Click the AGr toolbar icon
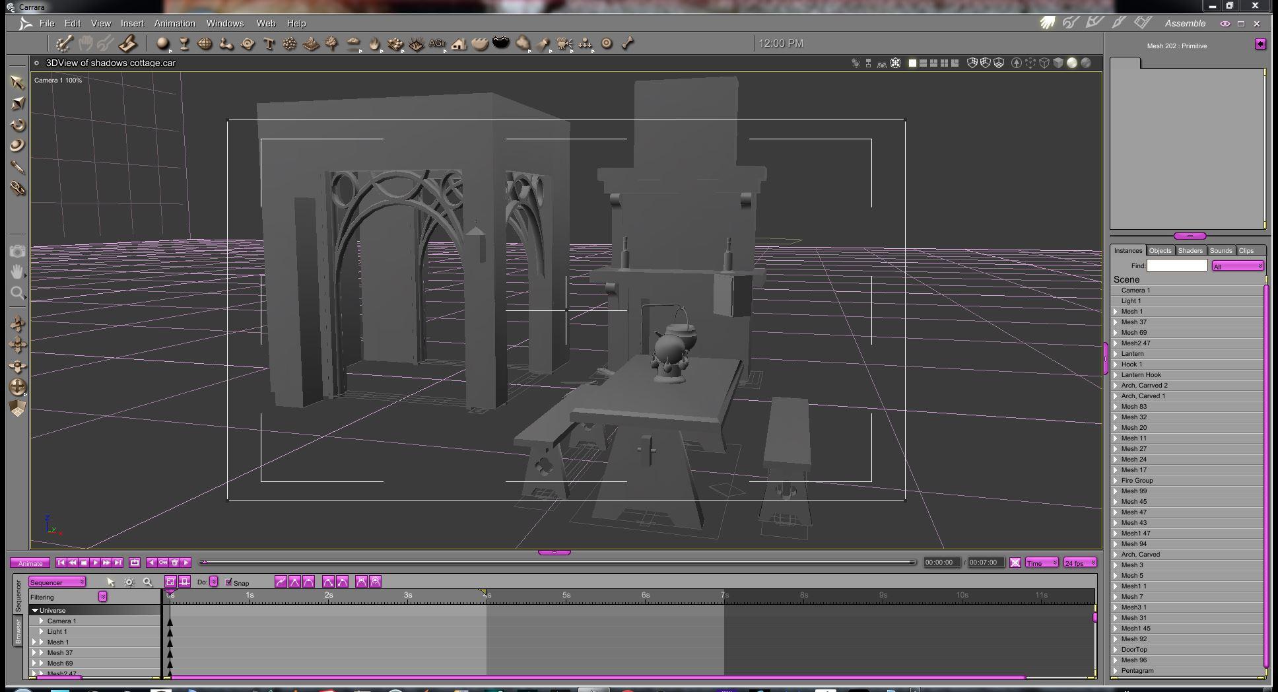Image resolution: width=1278 pixels, height=692 pixels. click(x=436, y=44)
